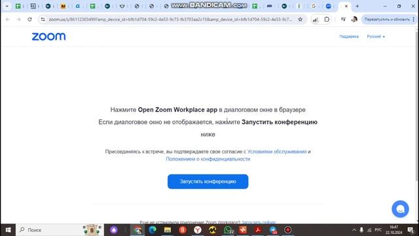Expand the tab search dropdown arrow
Image resolution: width=419 pixels, height=236 pixels.
(x=7, y=6)
